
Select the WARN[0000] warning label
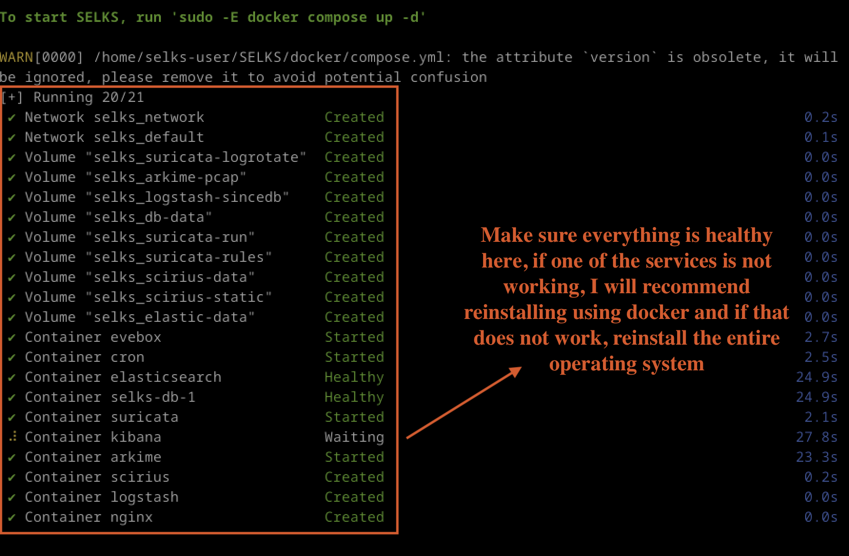click(42, 58)
